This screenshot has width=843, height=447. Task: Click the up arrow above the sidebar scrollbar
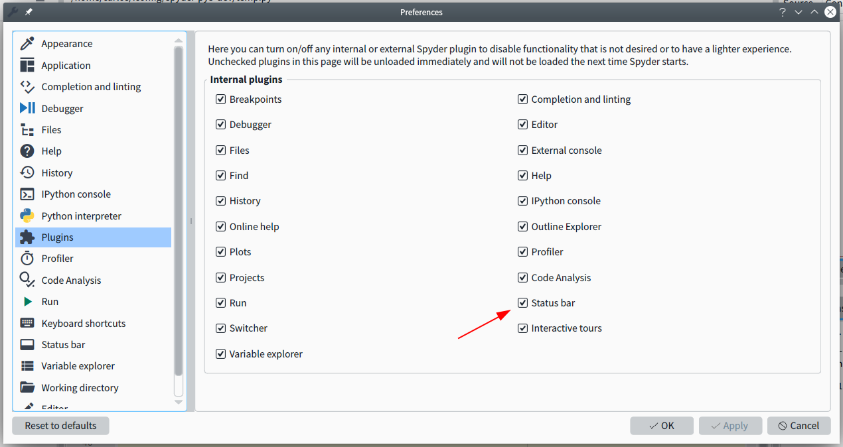click(x=178, y=40)
